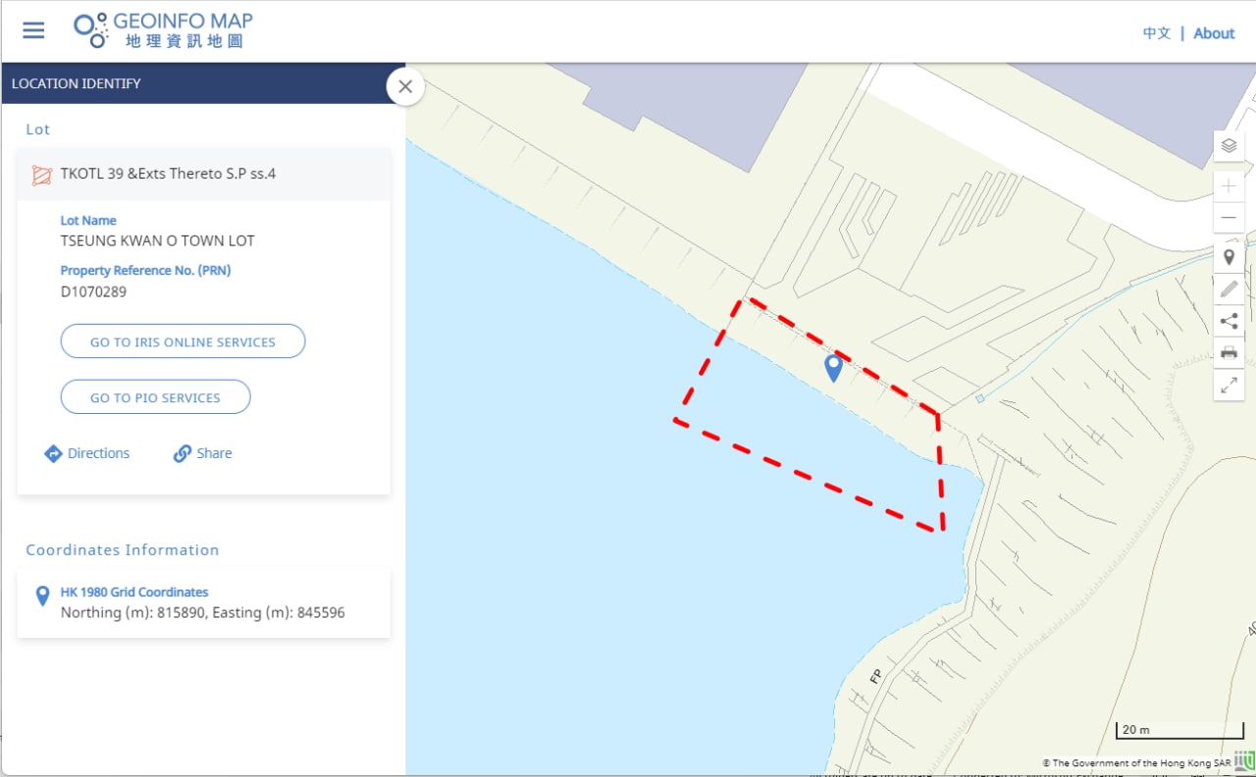Activate the location pin tool
This screenshot has height=777, width=1256.
(1229, 258)
